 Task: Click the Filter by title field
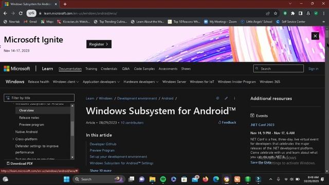click(39, 98)
